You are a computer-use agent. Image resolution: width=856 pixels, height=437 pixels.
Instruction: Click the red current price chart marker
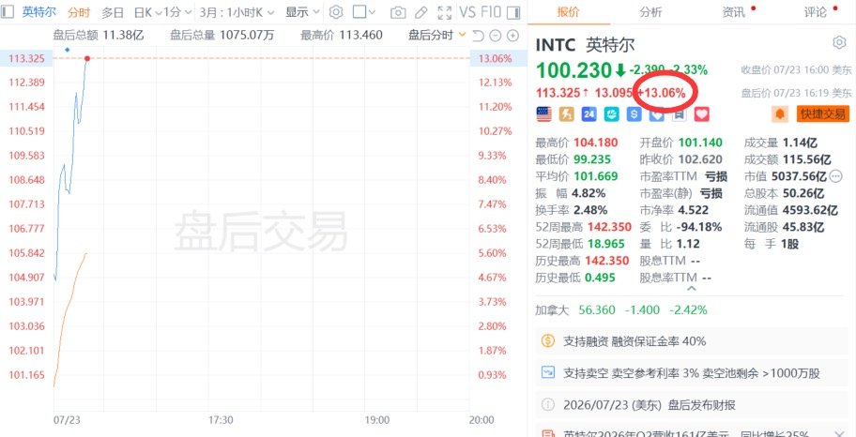click(x=86, y=58)
